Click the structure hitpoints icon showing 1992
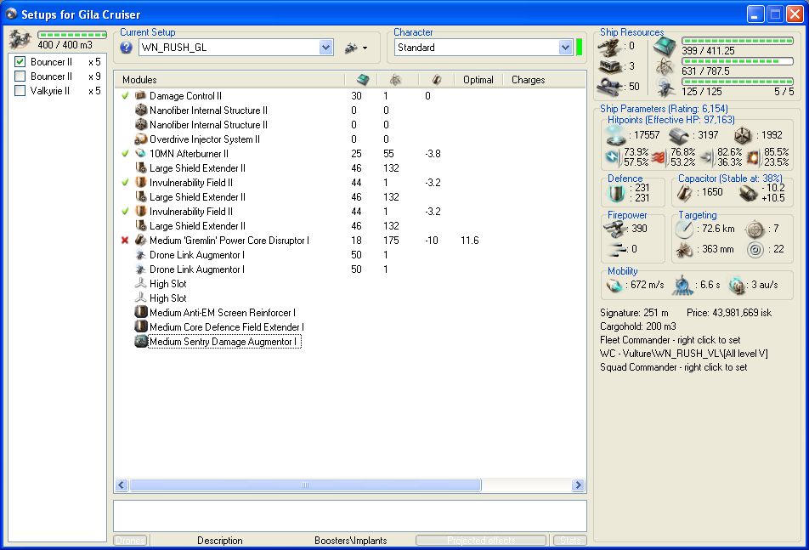Screen dimensions: 809x550 click(743, 135)
